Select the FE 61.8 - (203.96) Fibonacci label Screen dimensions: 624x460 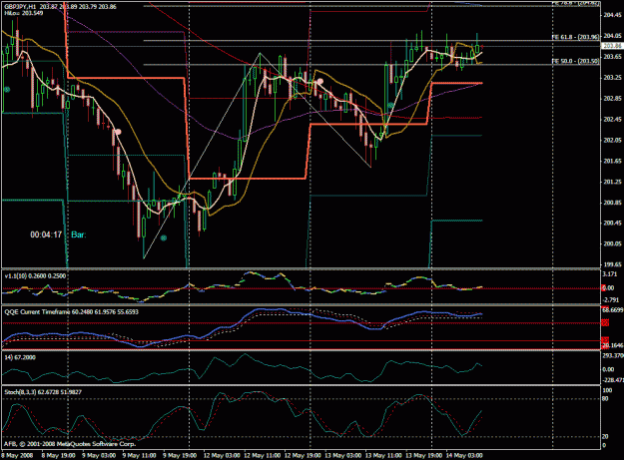(575, 37)
